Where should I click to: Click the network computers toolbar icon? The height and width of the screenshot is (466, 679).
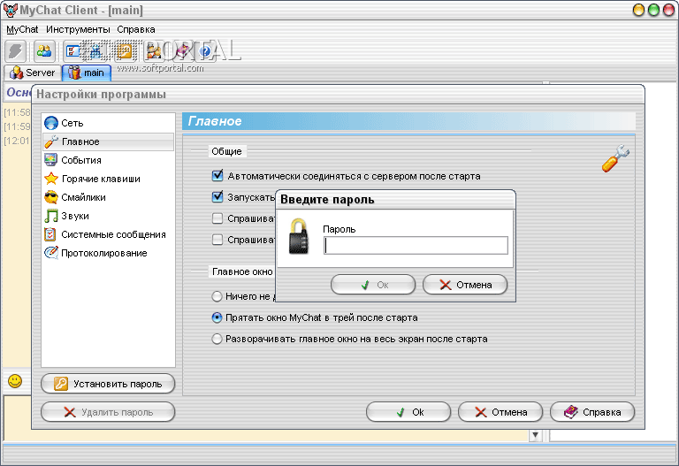[96, 51]
